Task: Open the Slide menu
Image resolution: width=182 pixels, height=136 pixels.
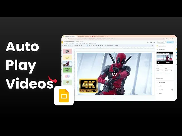Action: [x=80, y=43]
